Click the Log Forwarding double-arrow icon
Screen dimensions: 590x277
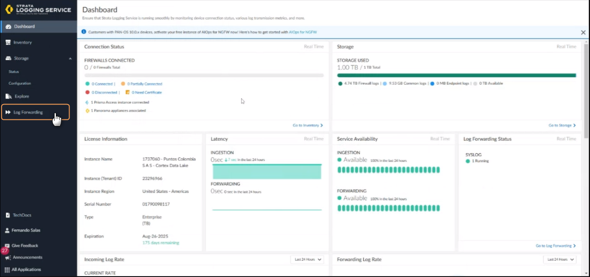(8, 112)
